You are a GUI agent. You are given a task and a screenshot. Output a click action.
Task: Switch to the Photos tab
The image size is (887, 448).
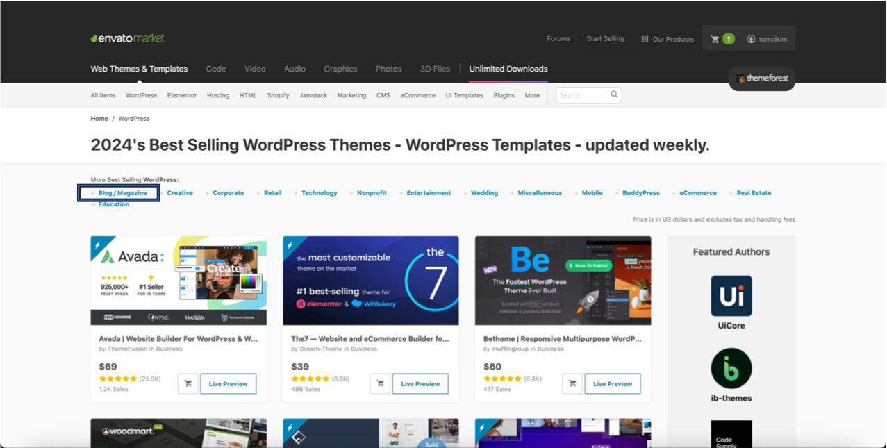pos(388,69)
